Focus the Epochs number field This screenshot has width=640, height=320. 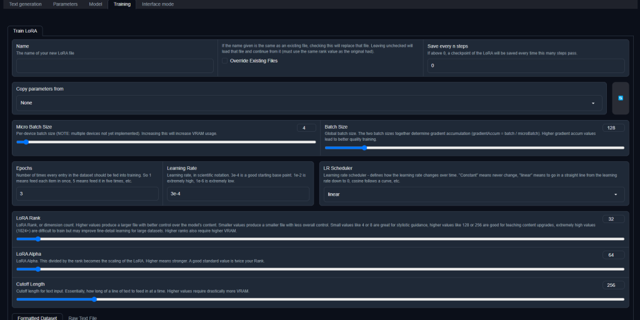(87, 194)
